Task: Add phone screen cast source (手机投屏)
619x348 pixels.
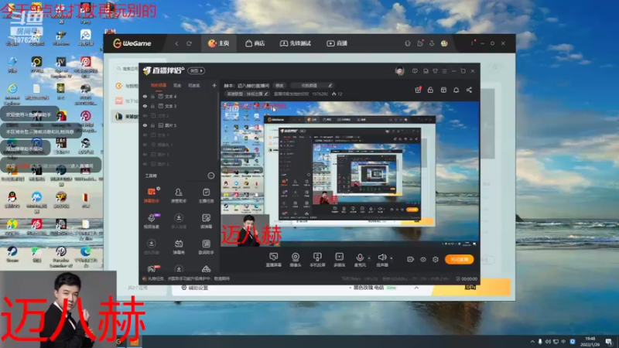Action: point(317,260)
